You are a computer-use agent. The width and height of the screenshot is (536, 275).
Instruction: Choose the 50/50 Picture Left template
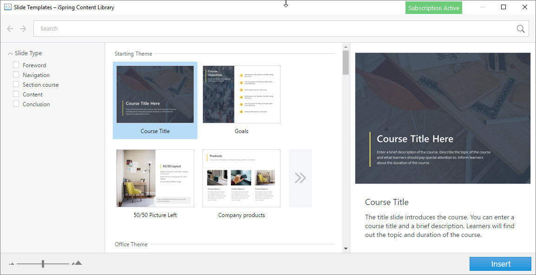155,178
